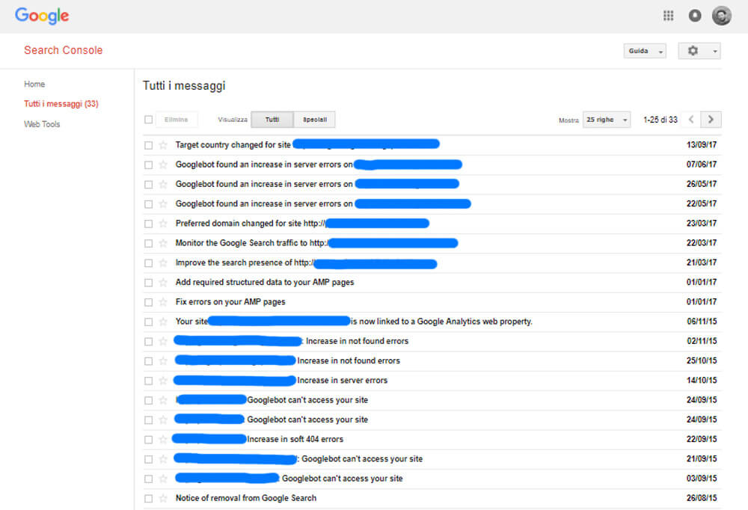Check the 07/06/17 server errors message box
This screenshot has height=510, width=748.
point(148,165)
